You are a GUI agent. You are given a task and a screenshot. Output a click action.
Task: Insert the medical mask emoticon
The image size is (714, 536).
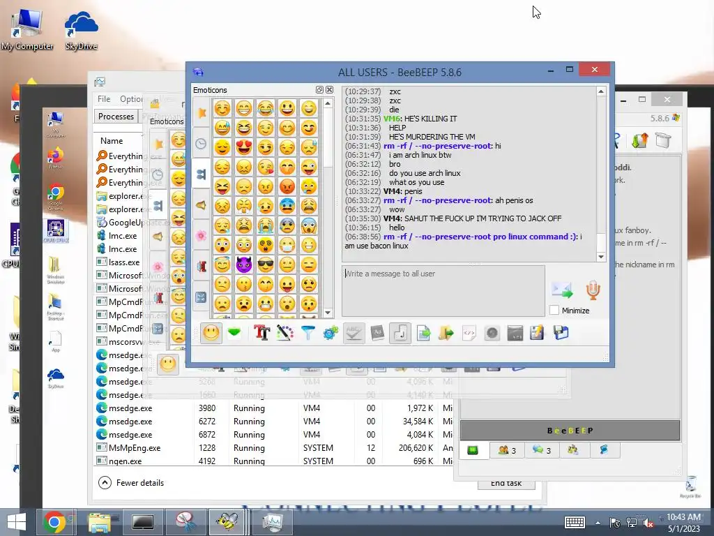click(287, 245)
